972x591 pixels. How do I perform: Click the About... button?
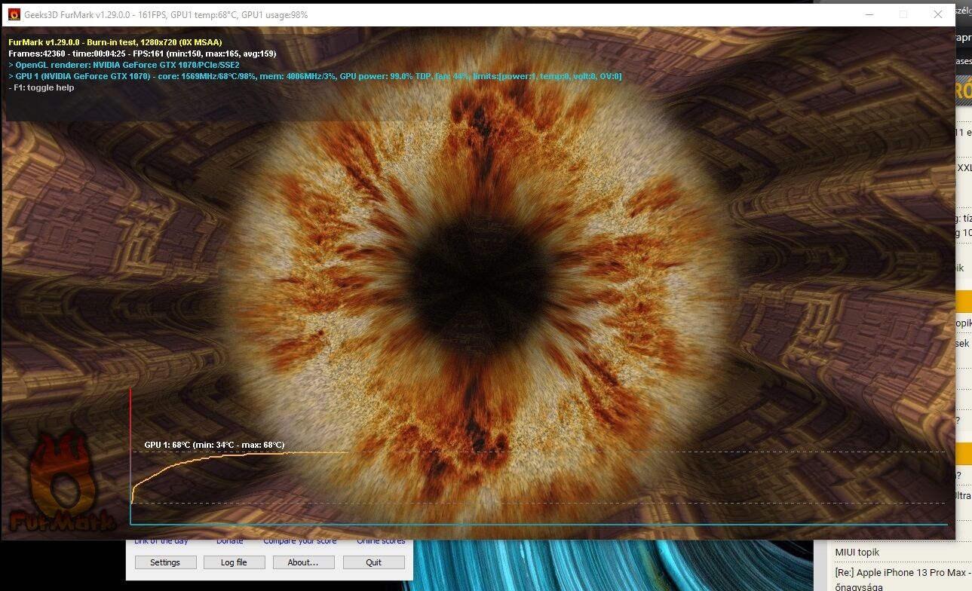[x=303, y=562]
